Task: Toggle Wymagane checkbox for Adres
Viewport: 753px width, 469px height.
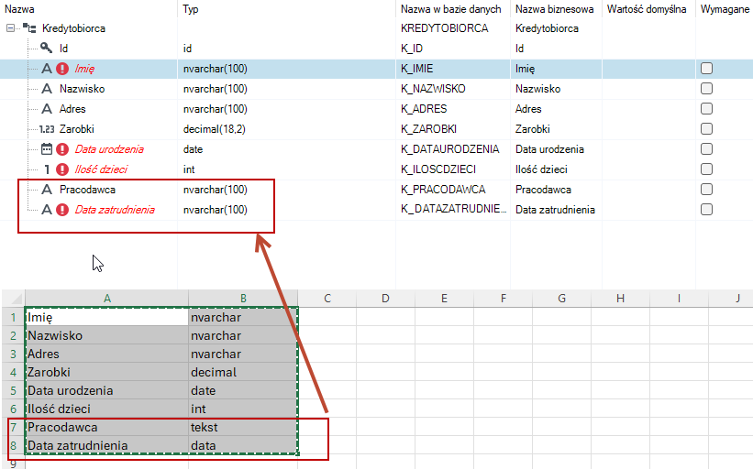Action: [706, 109]
